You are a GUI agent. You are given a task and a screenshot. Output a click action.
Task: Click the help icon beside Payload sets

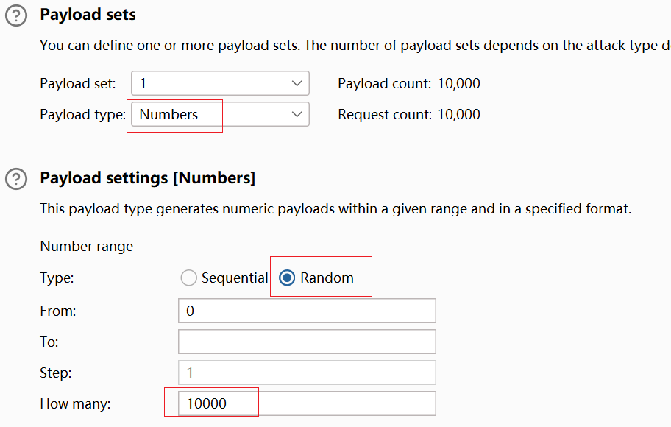(x=16, y=15)
